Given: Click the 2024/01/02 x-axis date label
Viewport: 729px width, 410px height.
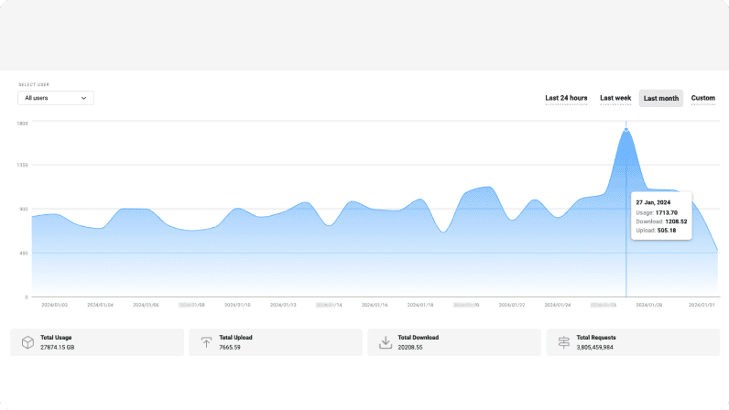Looking at the screenshot, I should click(53, 304).
